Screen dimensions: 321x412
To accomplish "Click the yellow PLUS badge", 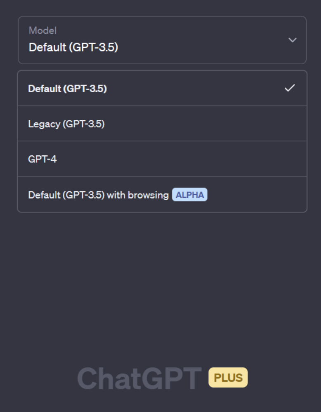I will coord(228,377).
